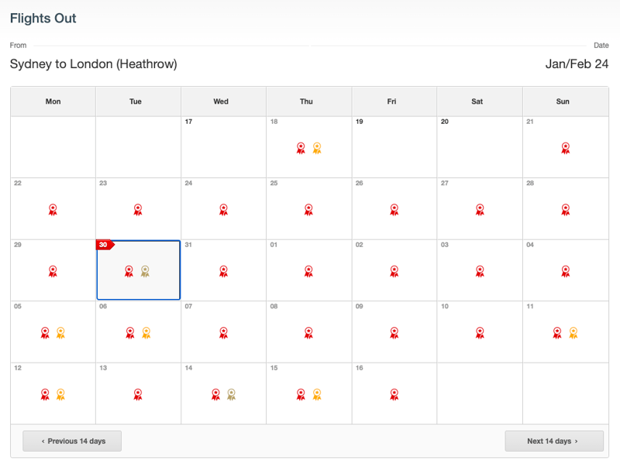
Task: Pick red ribbon on Friday 09
Action: click(x=394, y=333)
